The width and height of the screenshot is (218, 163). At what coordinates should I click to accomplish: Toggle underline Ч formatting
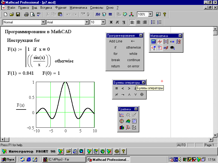point(124,22)
